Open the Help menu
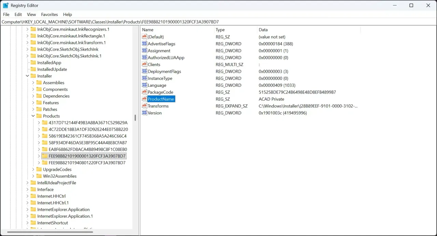The height and width of the screenshot is (236, 437). pos(68,15)
